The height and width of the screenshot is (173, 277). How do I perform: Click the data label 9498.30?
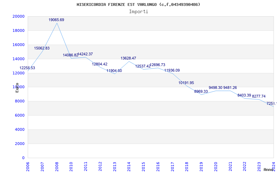[x=215, y=88]
